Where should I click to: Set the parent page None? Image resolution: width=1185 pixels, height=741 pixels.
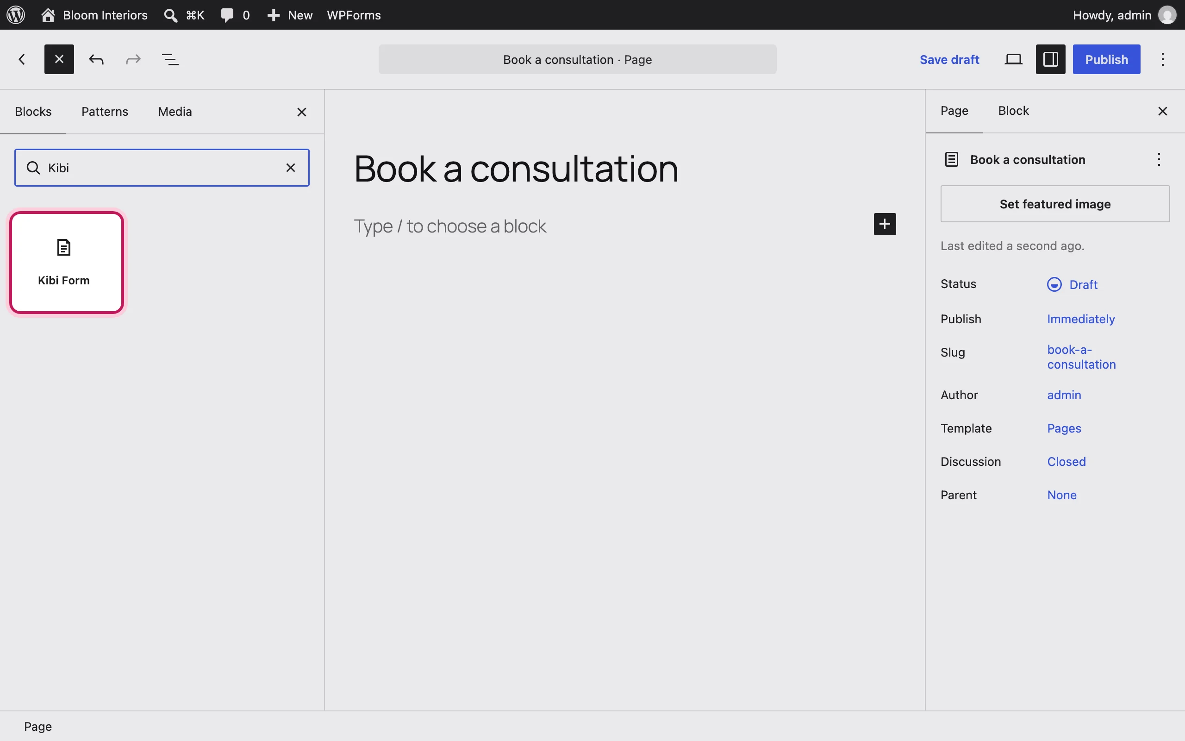[x=1061, y=495]
